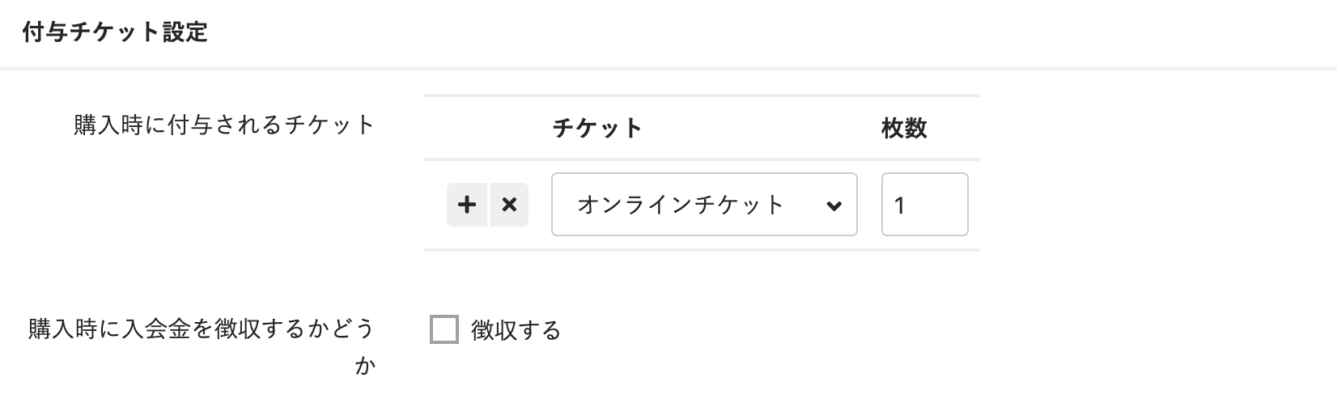Click the 購入時に入会金を徴収するかどうか label
Viewport: 1337px width, 403px height.
pyautogui.click(x=202, y=329)
